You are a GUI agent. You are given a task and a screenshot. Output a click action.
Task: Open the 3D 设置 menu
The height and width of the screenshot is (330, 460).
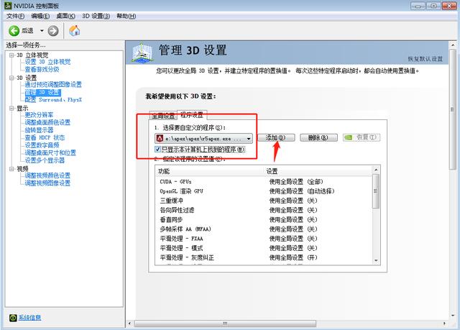pyautogui.click(x=97, y=16)
